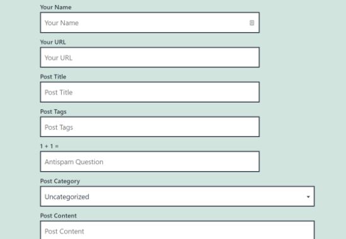
Task: Click the "Post Title" field label
Action: coord(53,77)
